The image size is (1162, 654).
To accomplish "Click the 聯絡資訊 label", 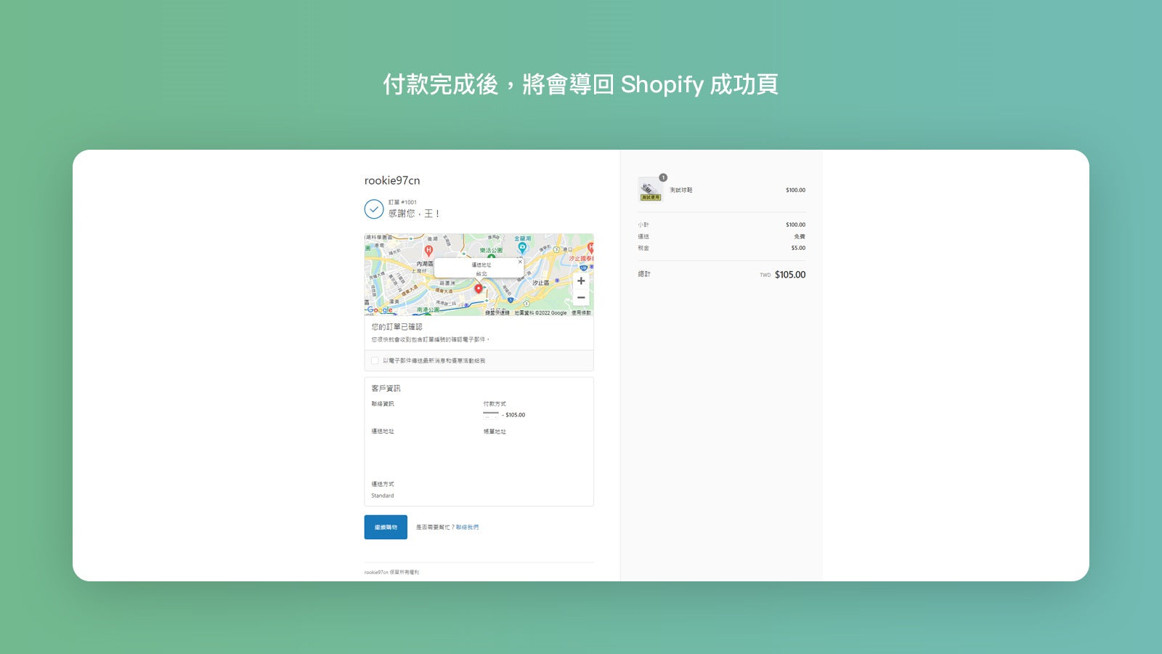I will point(383,404).
